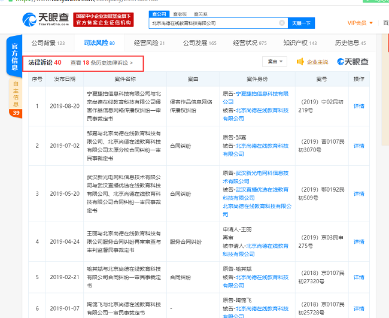Open the VIP会员 dropdown arrow

click(x=371, y=23)
